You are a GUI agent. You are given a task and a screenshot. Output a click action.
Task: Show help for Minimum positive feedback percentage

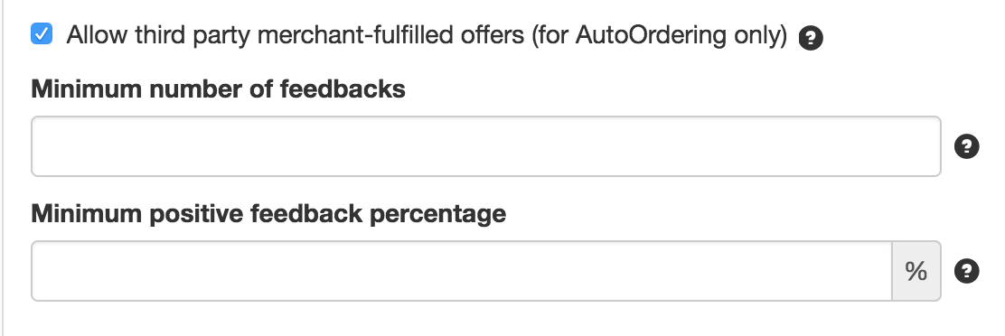[x=966, y=271]
